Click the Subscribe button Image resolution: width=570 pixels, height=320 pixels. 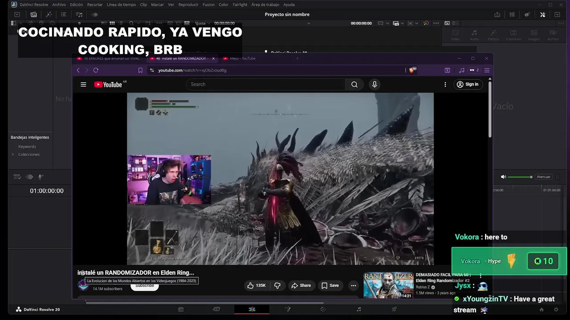145,286
